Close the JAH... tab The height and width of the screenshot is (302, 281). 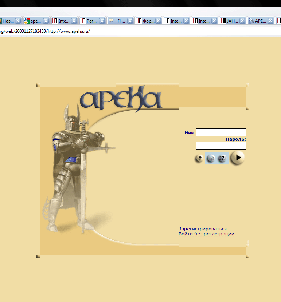point(242,21)
